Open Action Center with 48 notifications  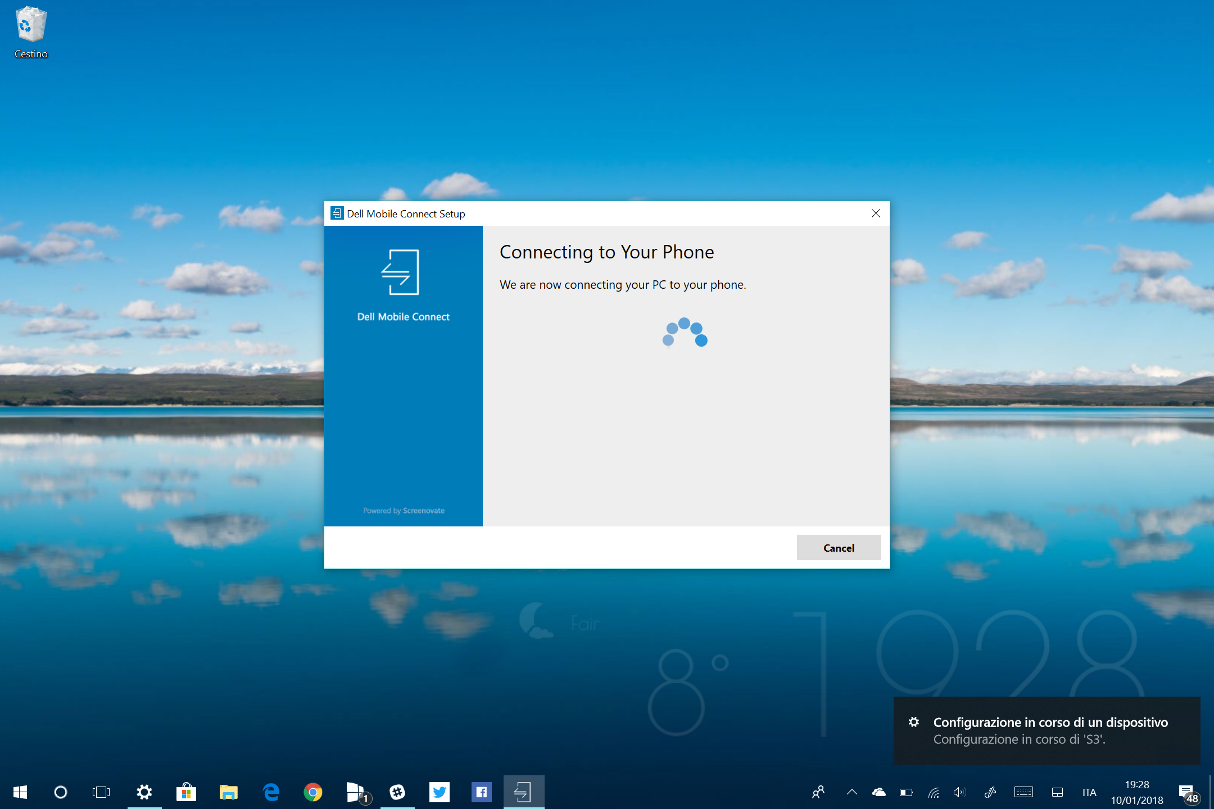(1189, 793)
